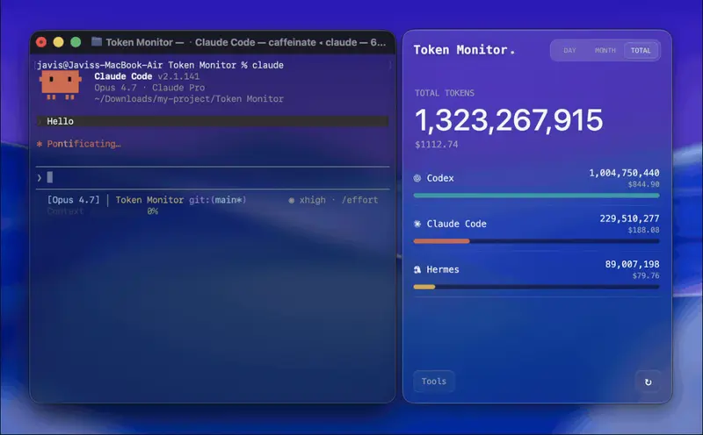Click the Codex teal usage bar
Image resolution: width=703 pixels, height=435 pixels.
pos(536,196)
